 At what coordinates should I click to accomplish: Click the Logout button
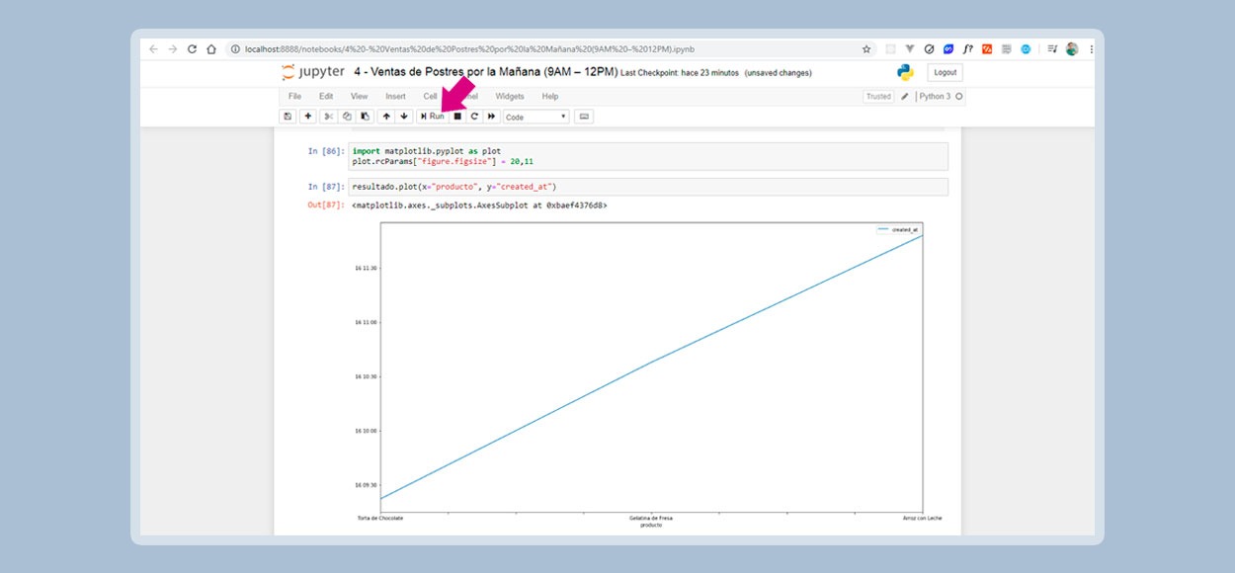pyautogui.click(x=946, y=72)
